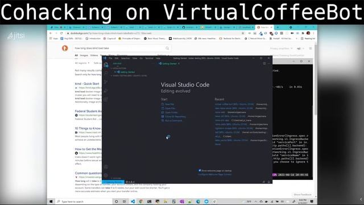The height and width of the screenshot is (205, 364).
Task: Click Open Folder link under Start
Action: pos(171,113)
